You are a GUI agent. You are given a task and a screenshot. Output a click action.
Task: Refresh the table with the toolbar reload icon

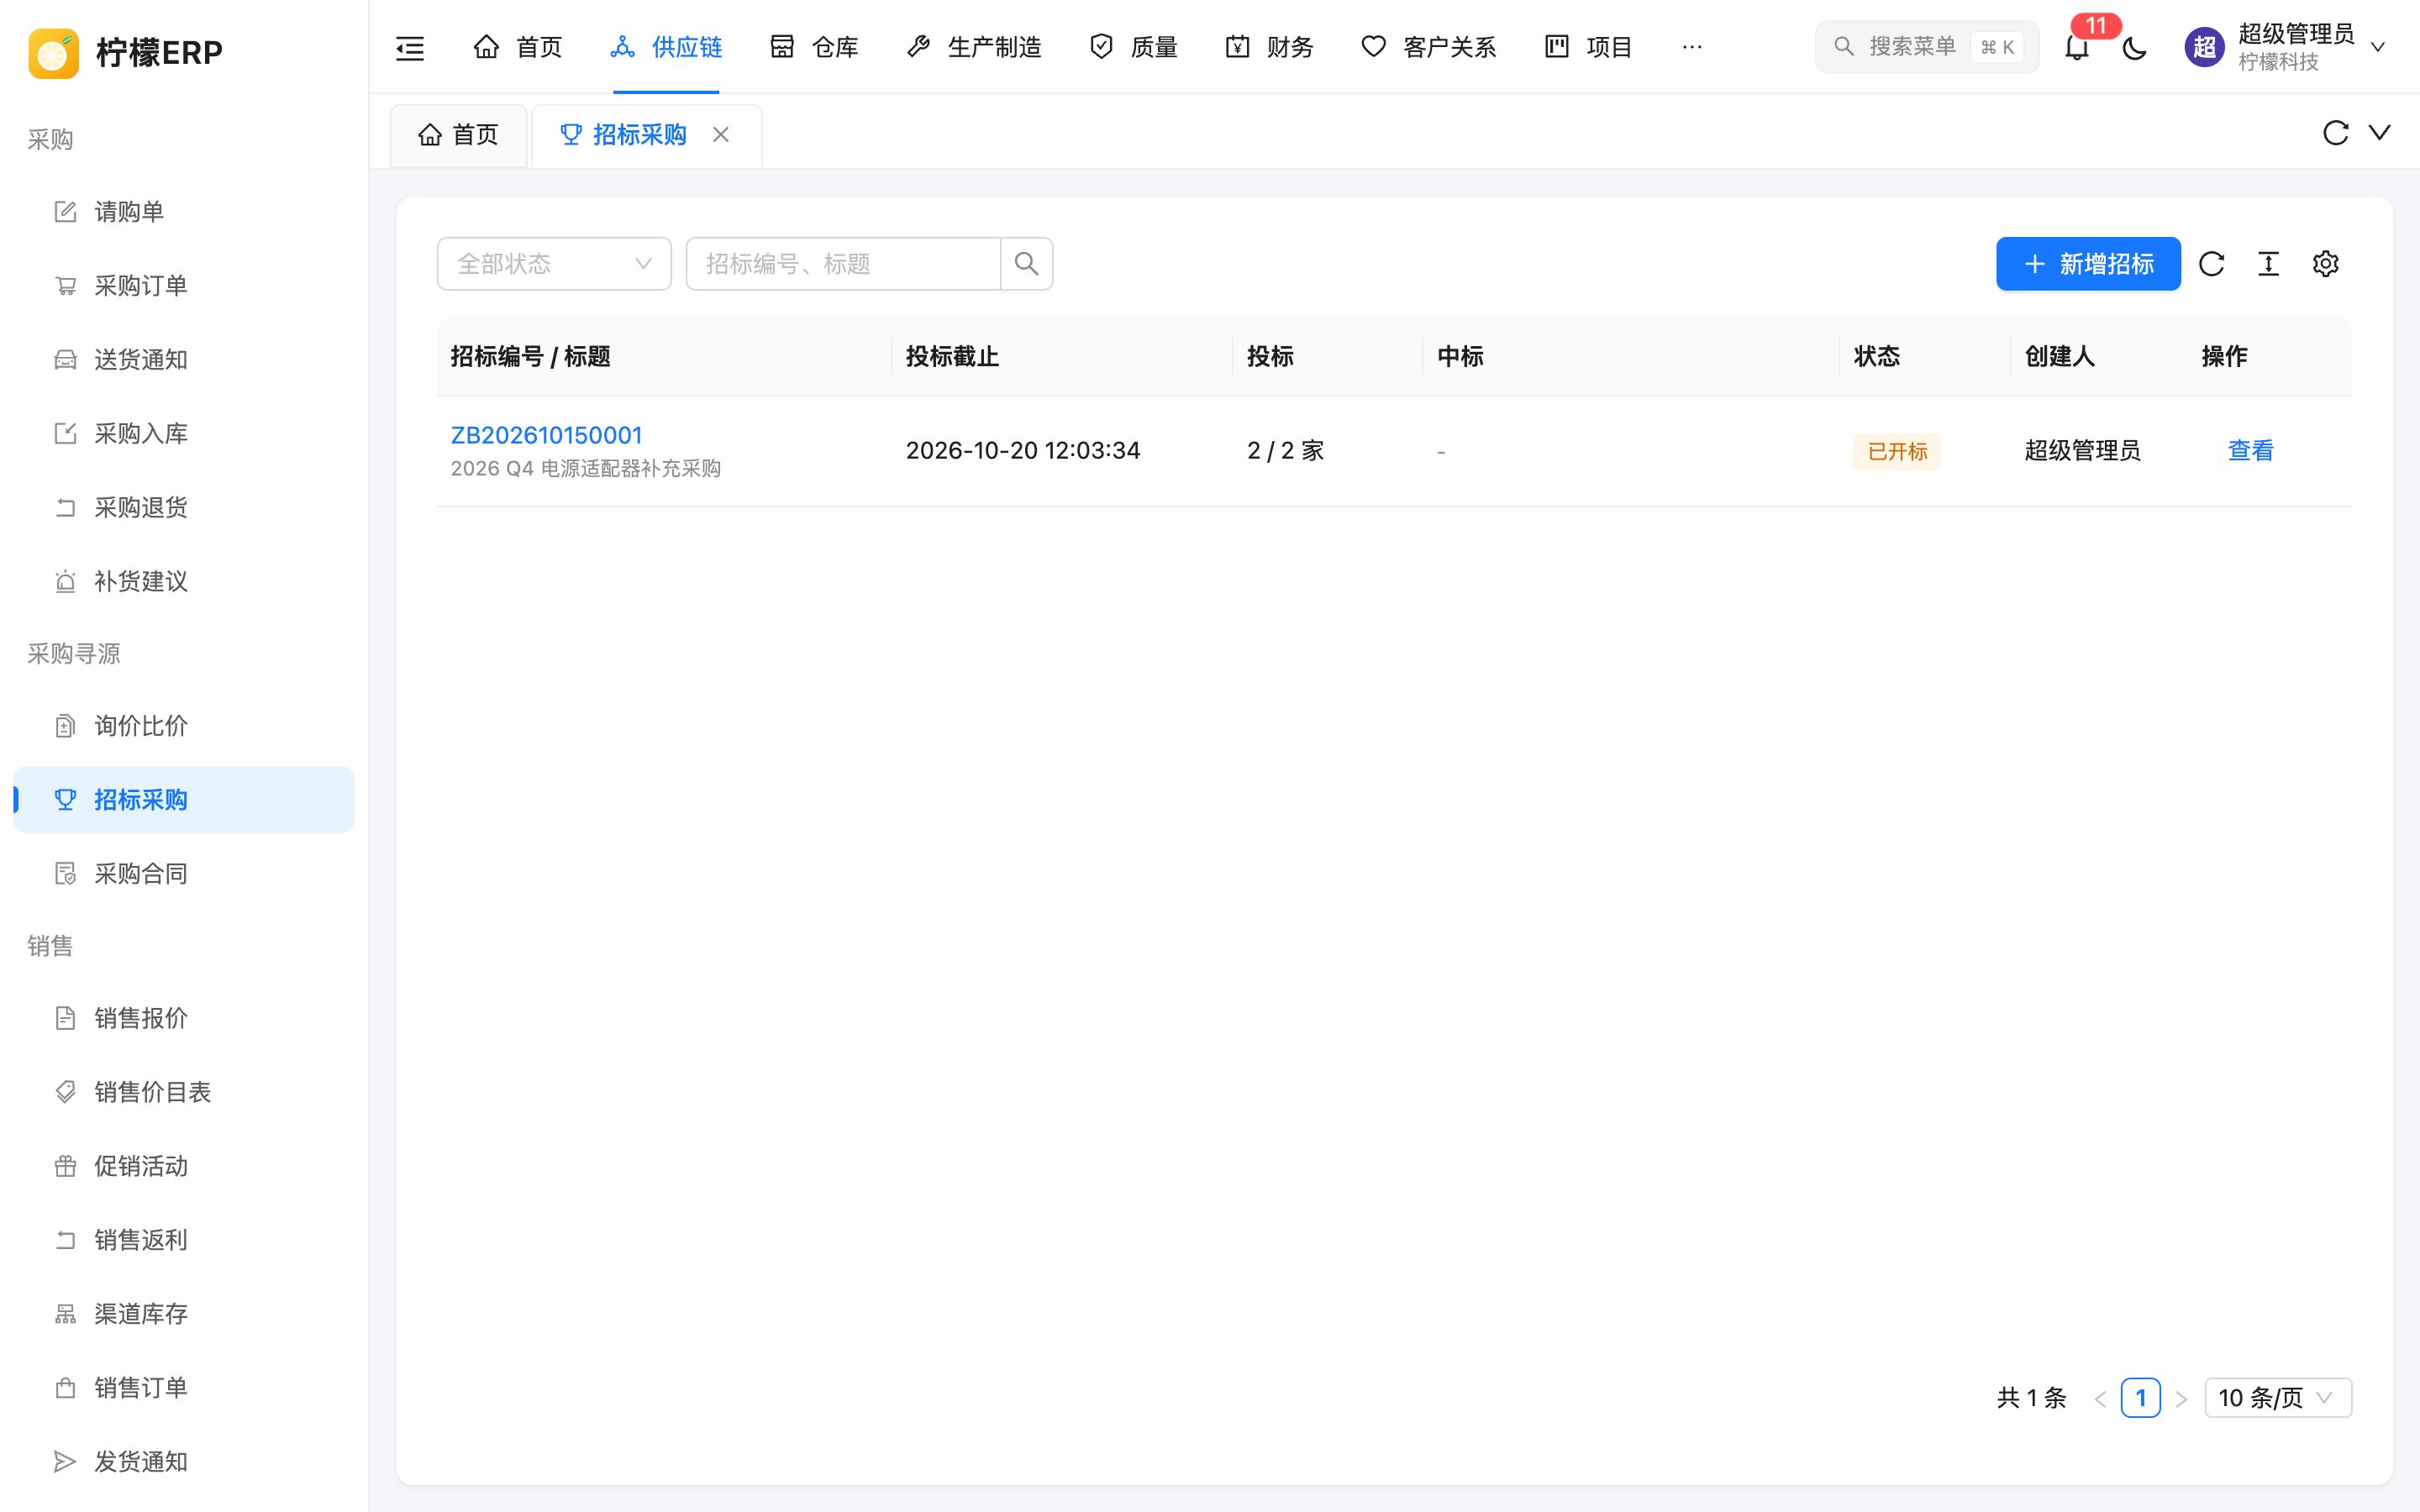coord(2211,264)
